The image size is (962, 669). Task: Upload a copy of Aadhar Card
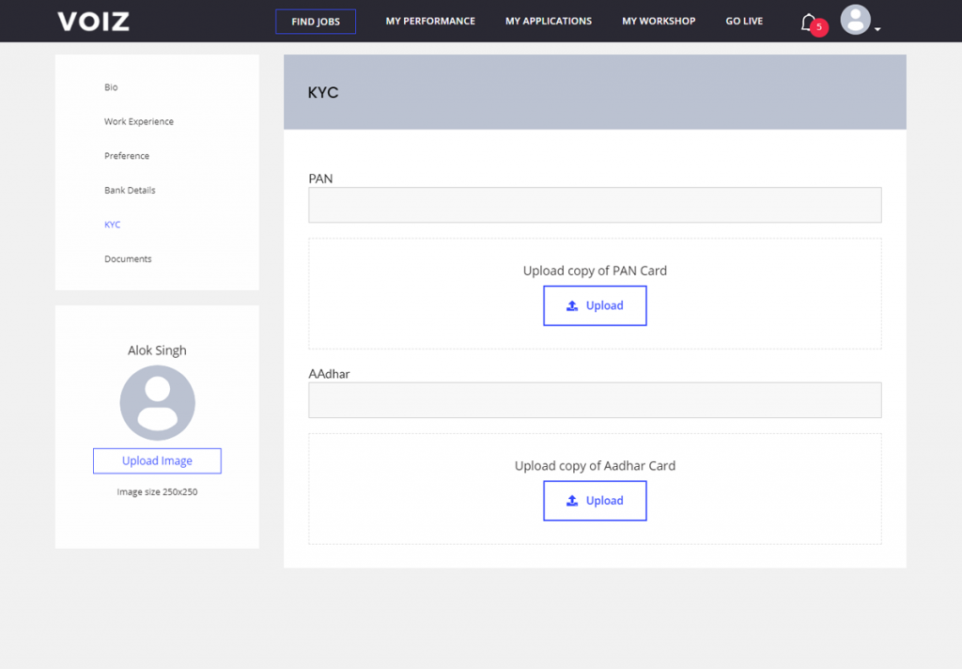595,501
